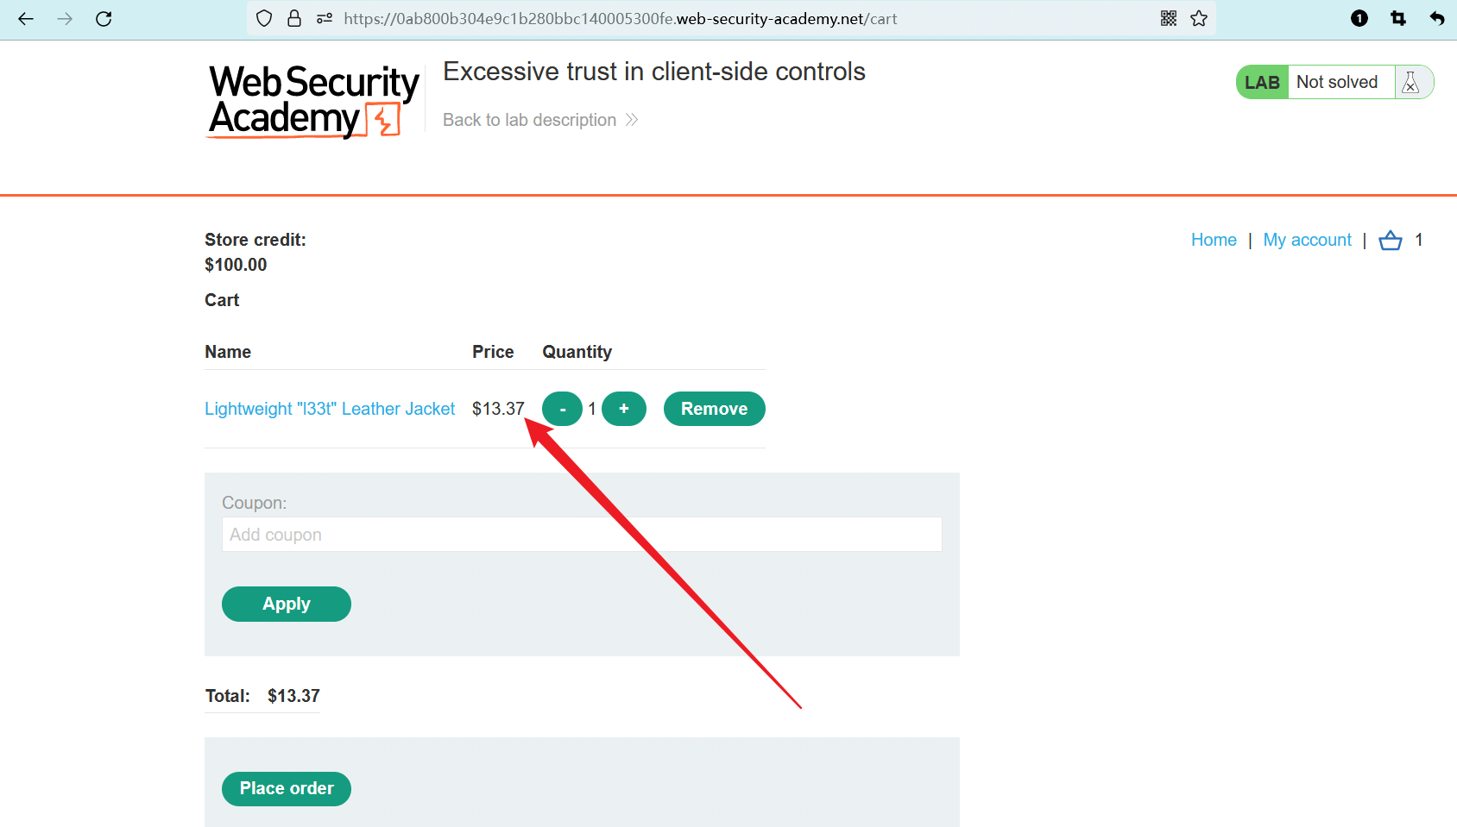1457x827 pixels.
Task: Open the shopping basket cart icon
Action: (x=1391, y=240)
